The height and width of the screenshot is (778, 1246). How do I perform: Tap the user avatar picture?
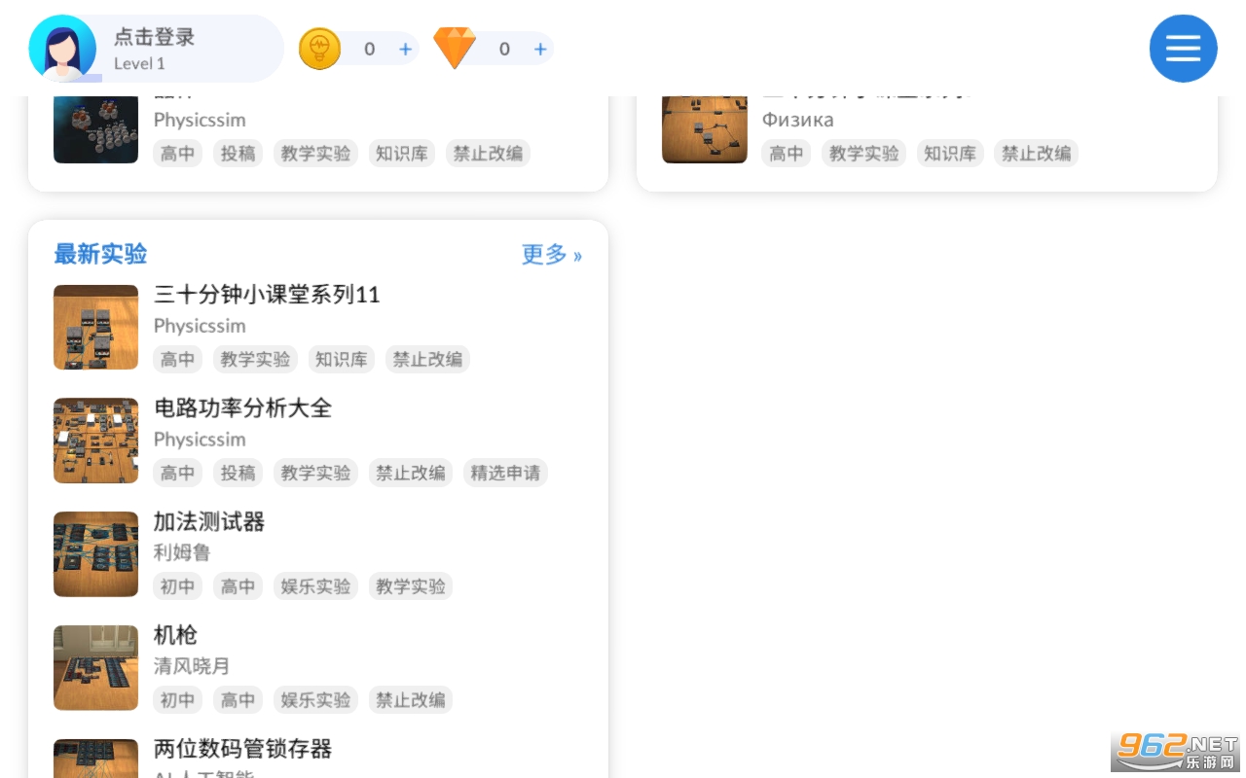[x=62, y=49]
